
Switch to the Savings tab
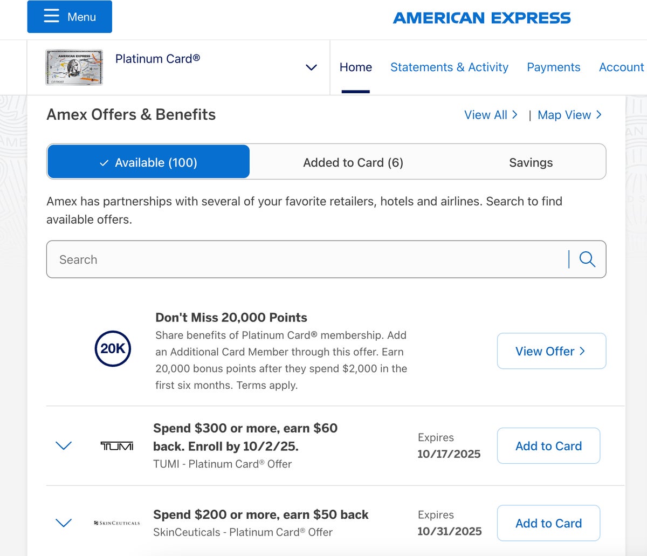[x=531, y=162]
